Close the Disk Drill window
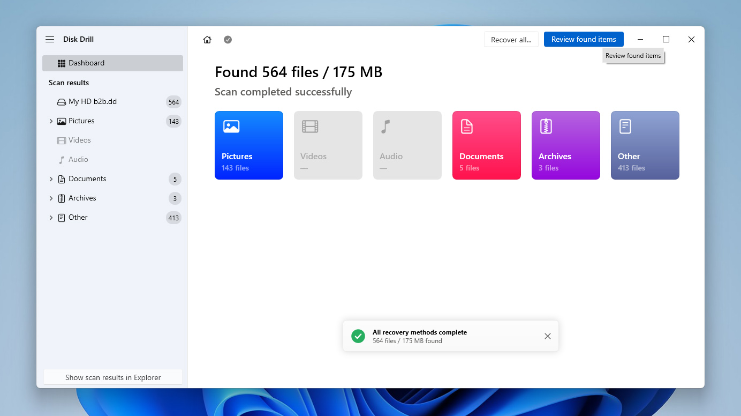Viewport: 741px width, 416px height. (x=692, y=40)
